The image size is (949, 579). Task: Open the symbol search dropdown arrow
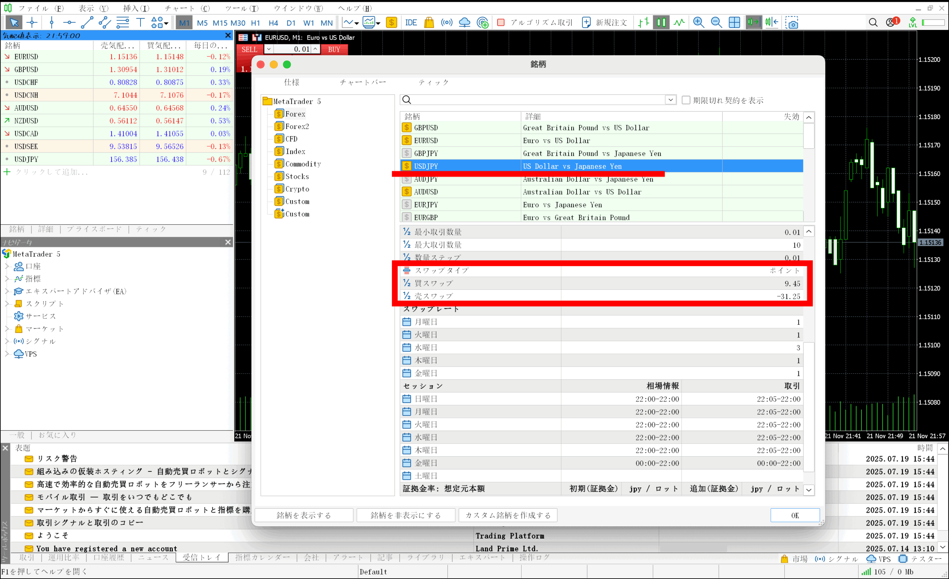coord(670,100)
